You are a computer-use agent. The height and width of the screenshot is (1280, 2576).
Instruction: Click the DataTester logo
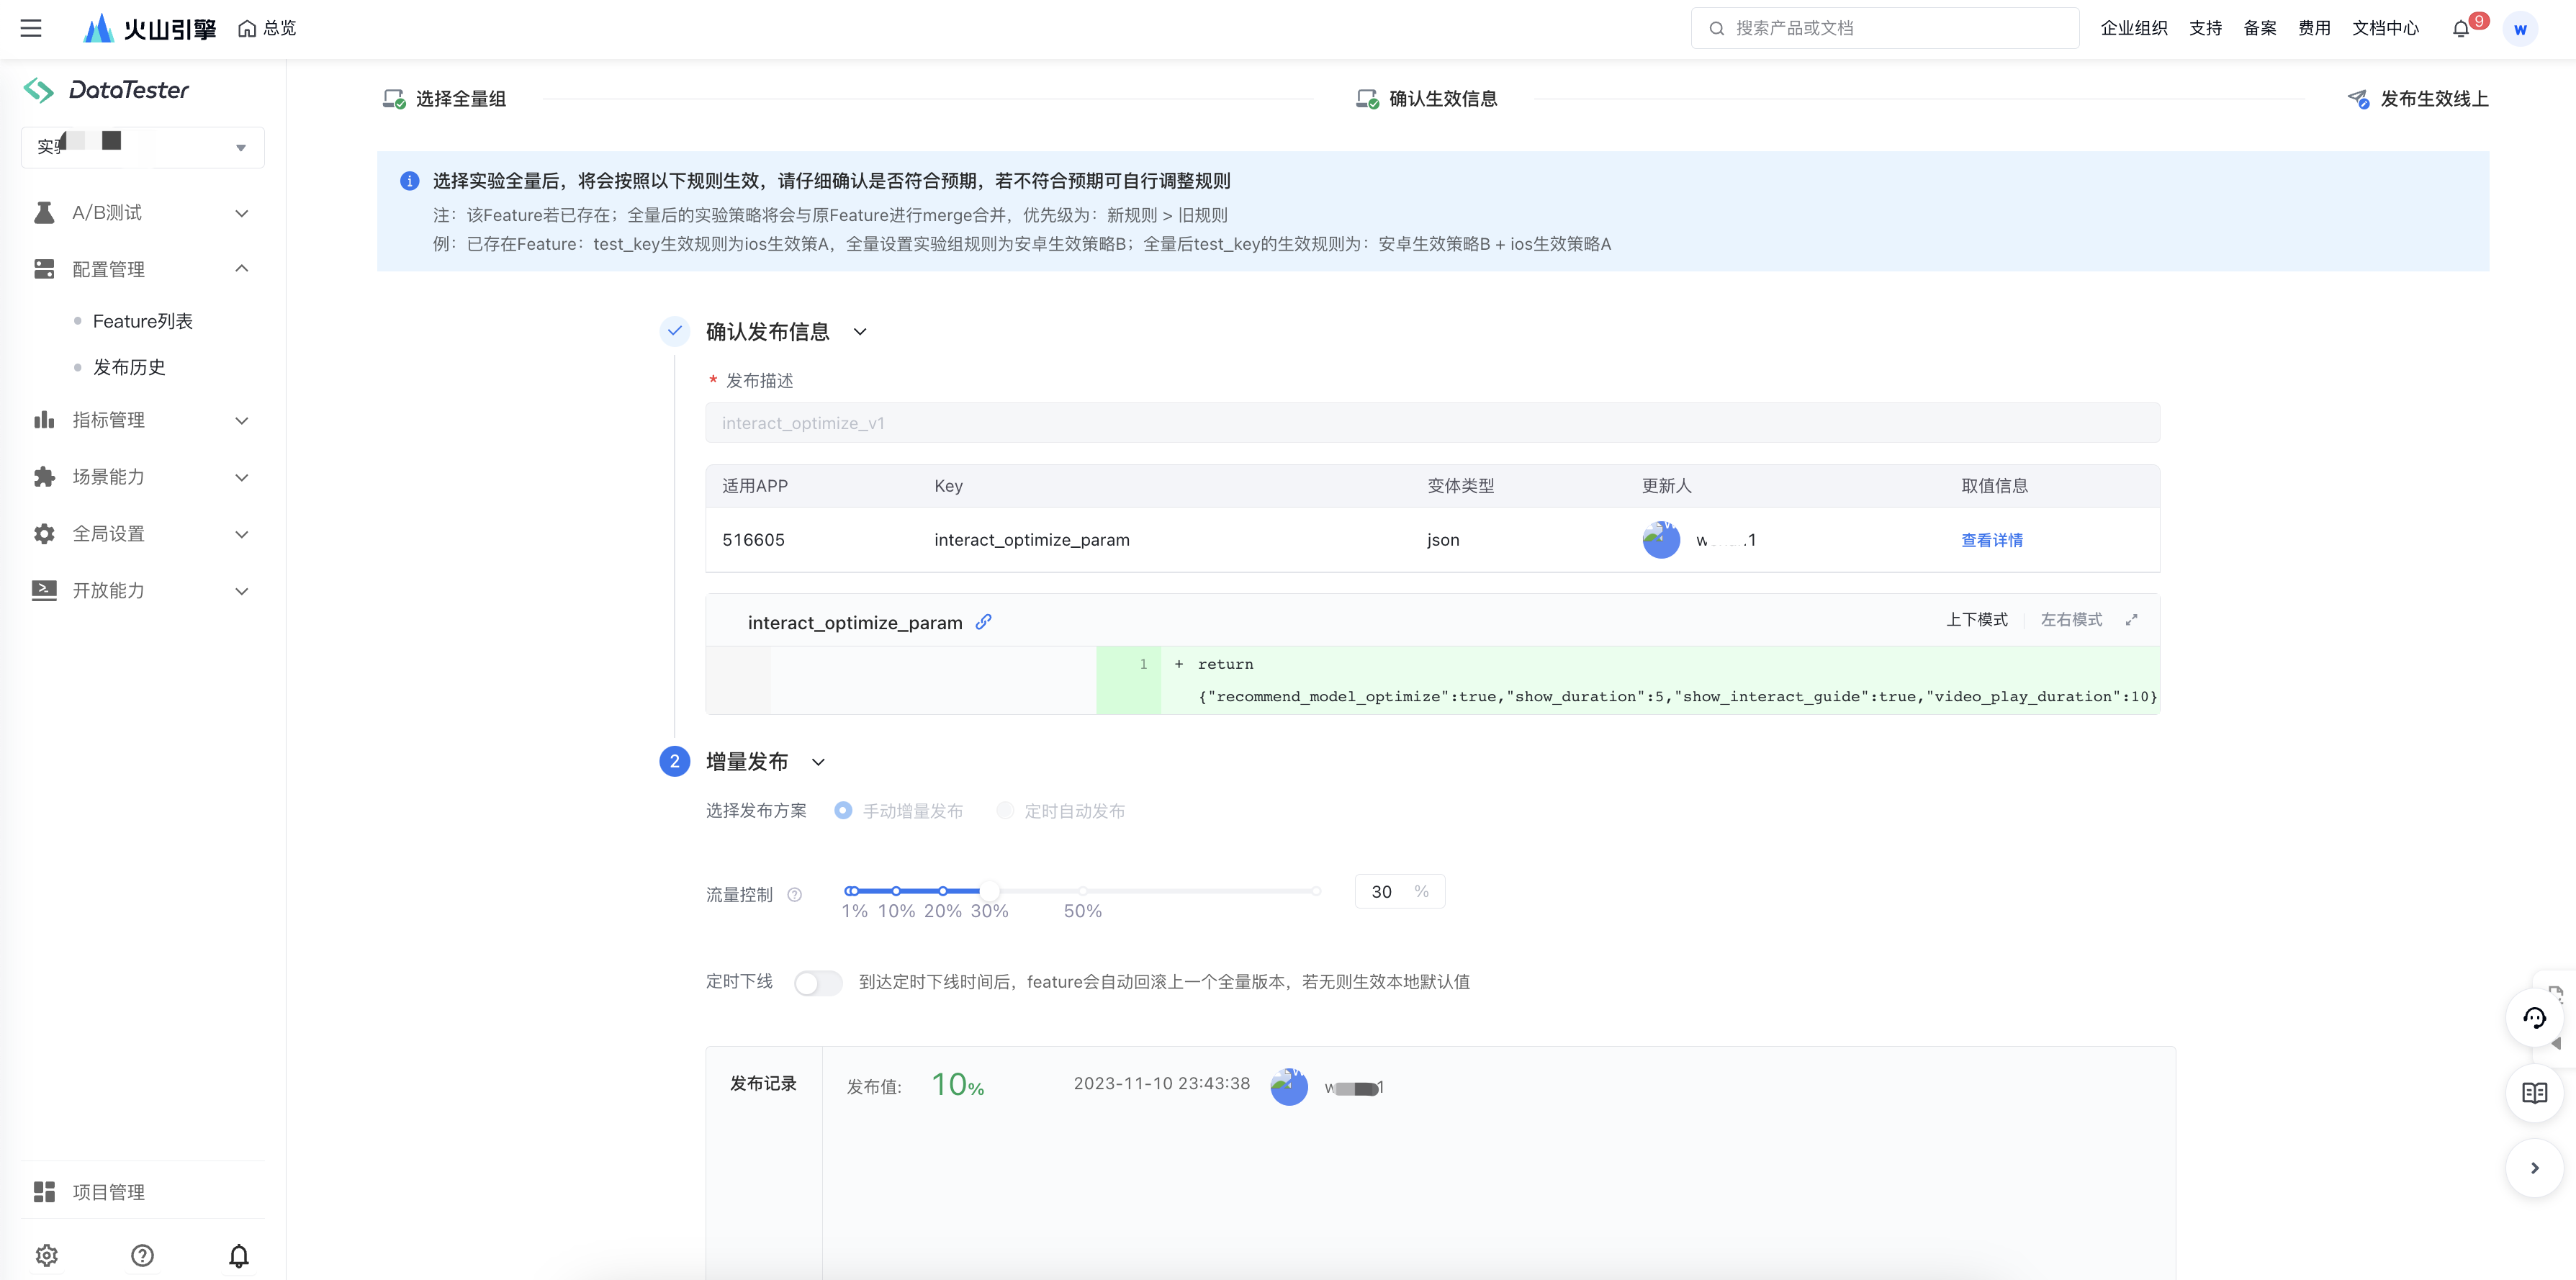pyautogui.click(x=106, y=90)
